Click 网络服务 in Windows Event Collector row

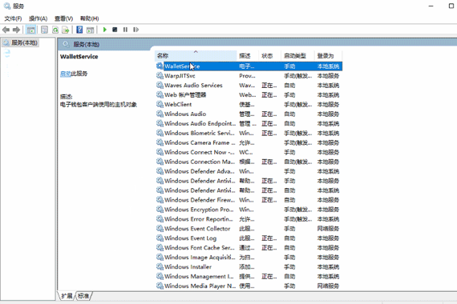point(328,229)
